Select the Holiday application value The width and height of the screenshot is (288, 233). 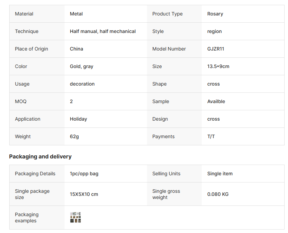pyautogui.click(x=78, y=119)
